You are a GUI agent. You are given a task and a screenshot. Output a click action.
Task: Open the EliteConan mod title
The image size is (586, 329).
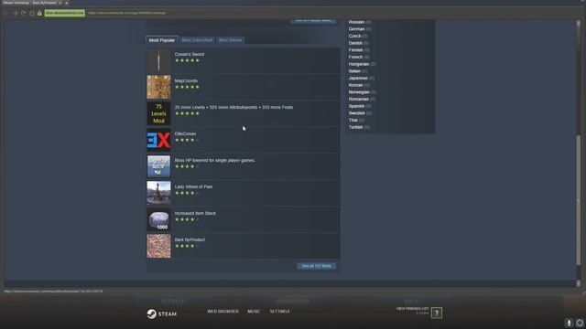pyautogui.click(x=185, y=133)
